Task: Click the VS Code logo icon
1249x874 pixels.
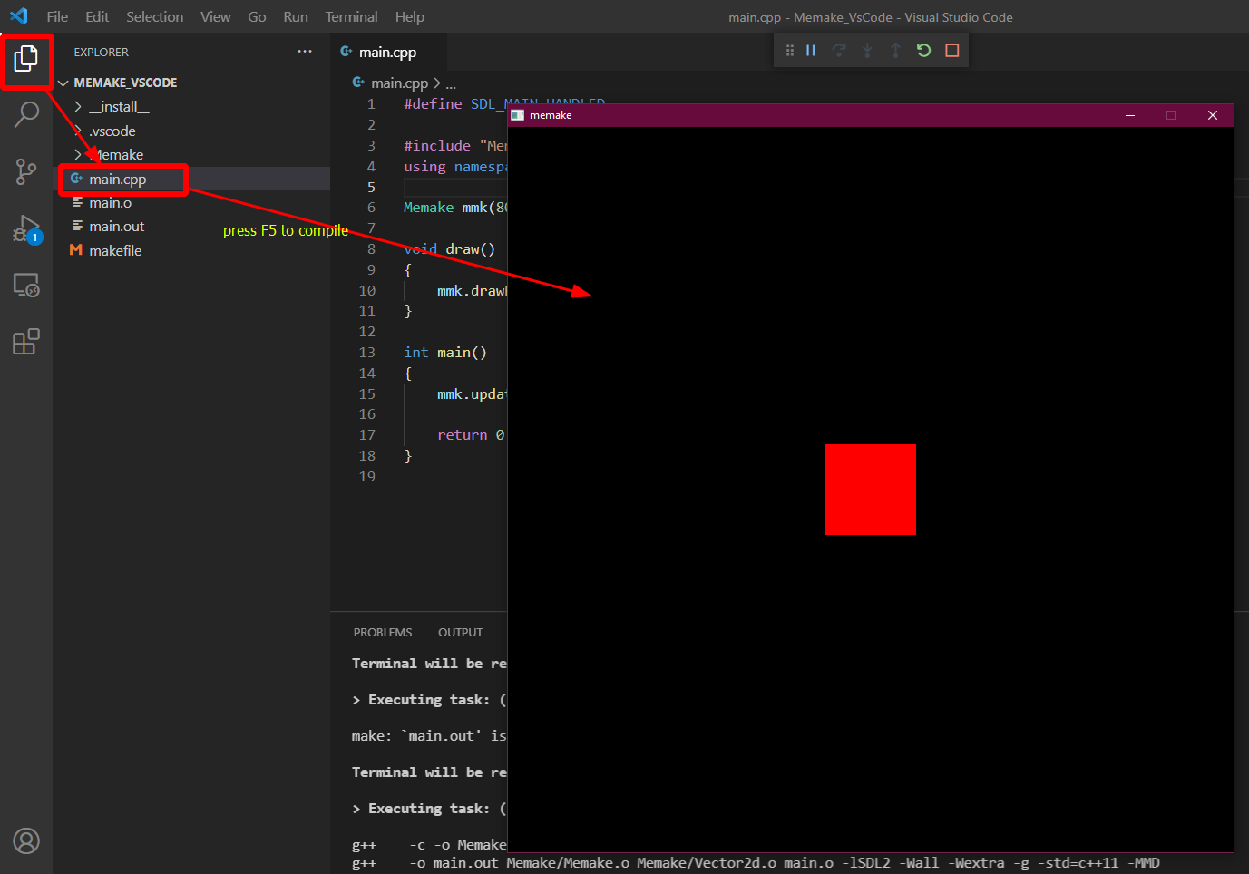Action: point(19,16)
